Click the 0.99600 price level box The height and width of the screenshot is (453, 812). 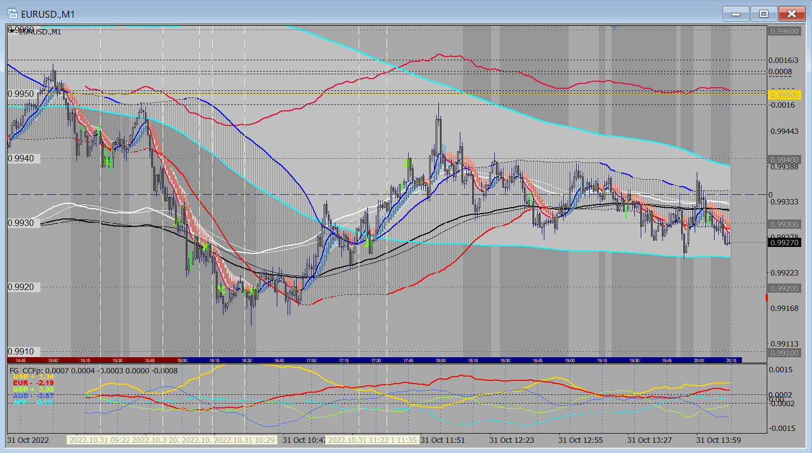pyautogui.click(x=784, y=31)
